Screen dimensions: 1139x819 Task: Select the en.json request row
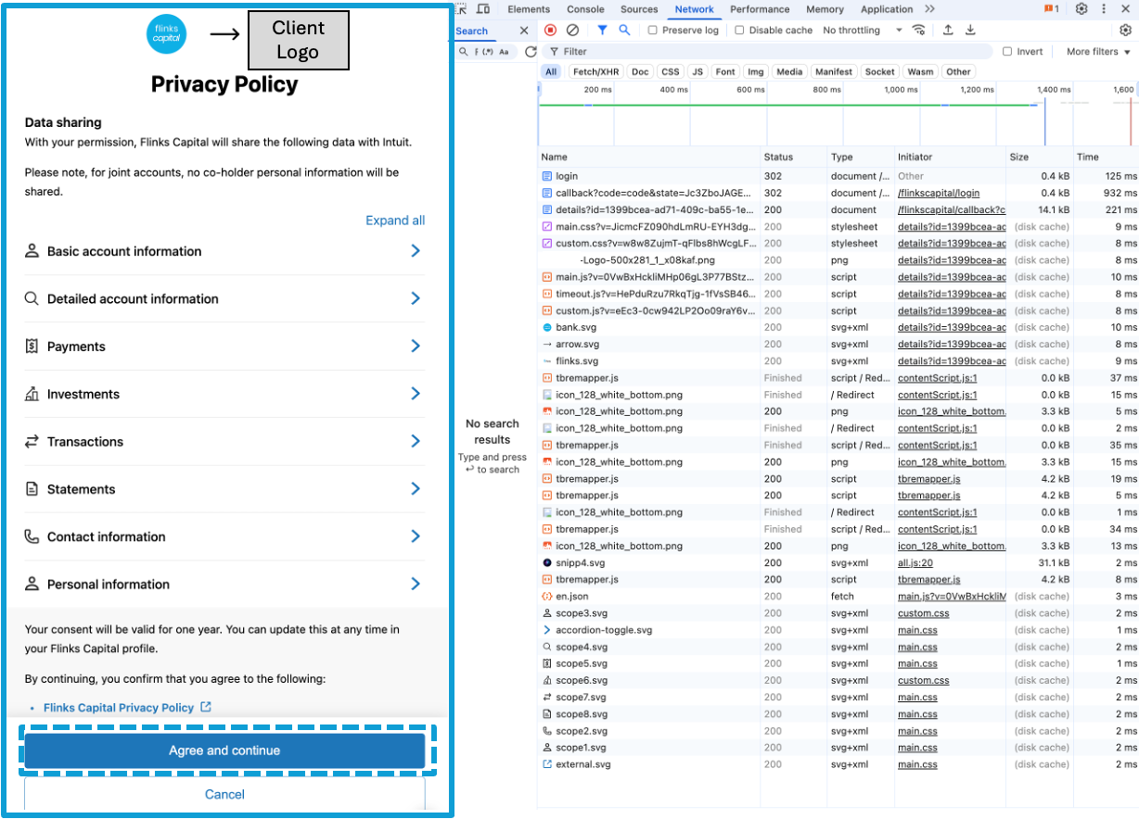[838, 596]
